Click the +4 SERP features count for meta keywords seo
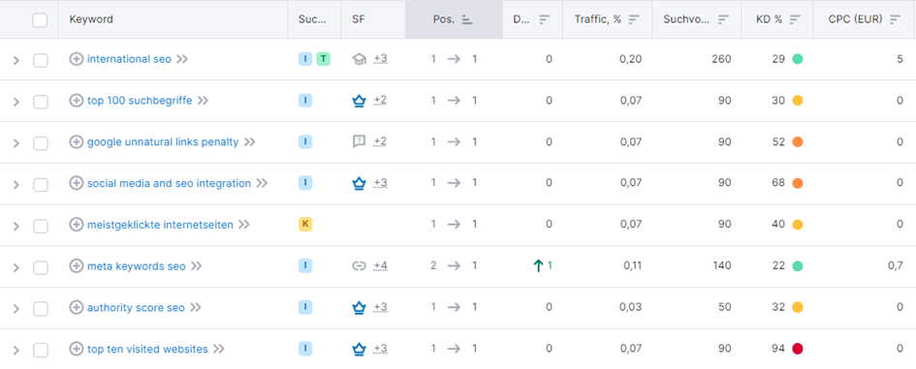Viewport: 916px width, 369px height. [380, 266]
